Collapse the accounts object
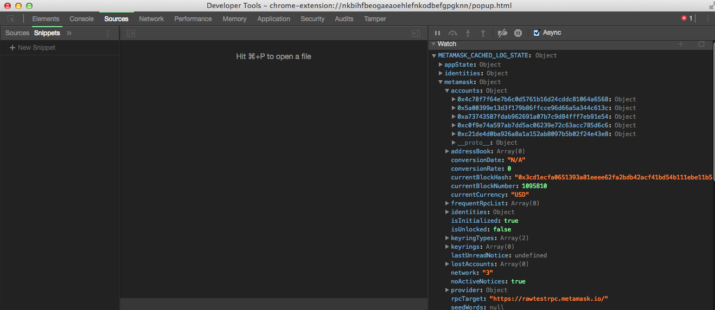The image size is (715, 310). point(447,91)
